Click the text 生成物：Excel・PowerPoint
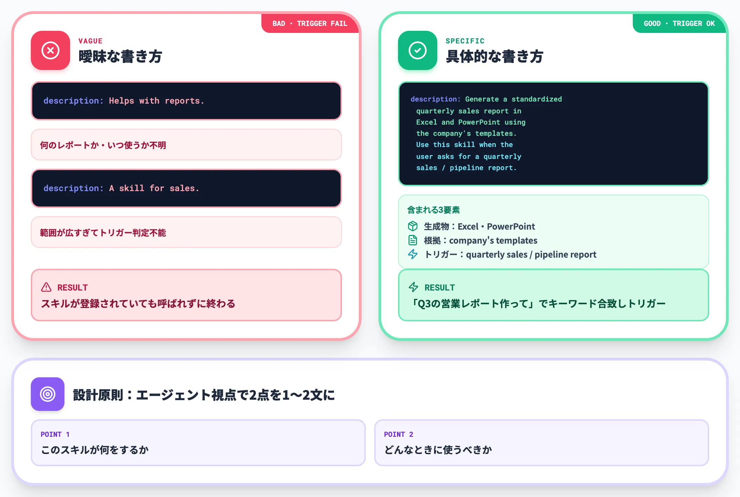The image size is (740, 497). (479, 226)
